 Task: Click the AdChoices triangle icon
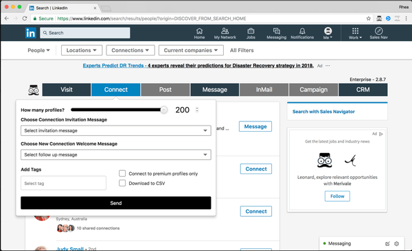coord(381,134)
